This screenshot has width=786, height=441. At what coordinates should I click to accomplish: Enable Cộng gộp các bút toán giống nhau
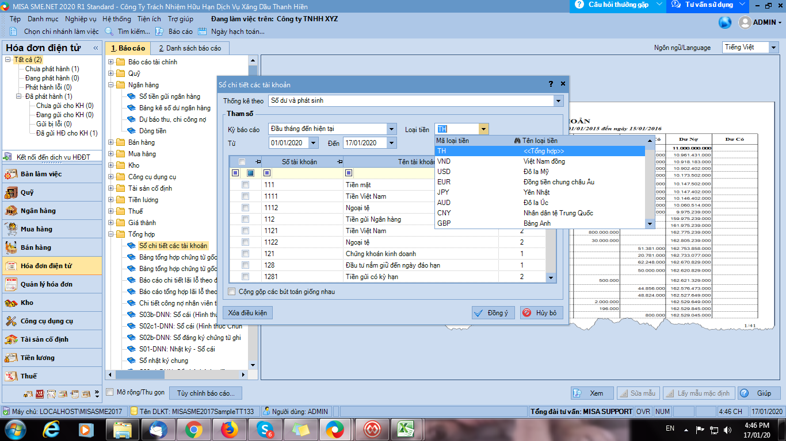232,292
